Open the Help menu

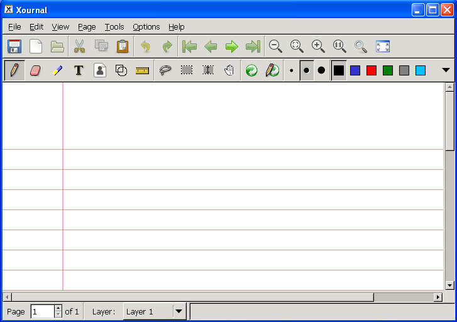point(177,27)
